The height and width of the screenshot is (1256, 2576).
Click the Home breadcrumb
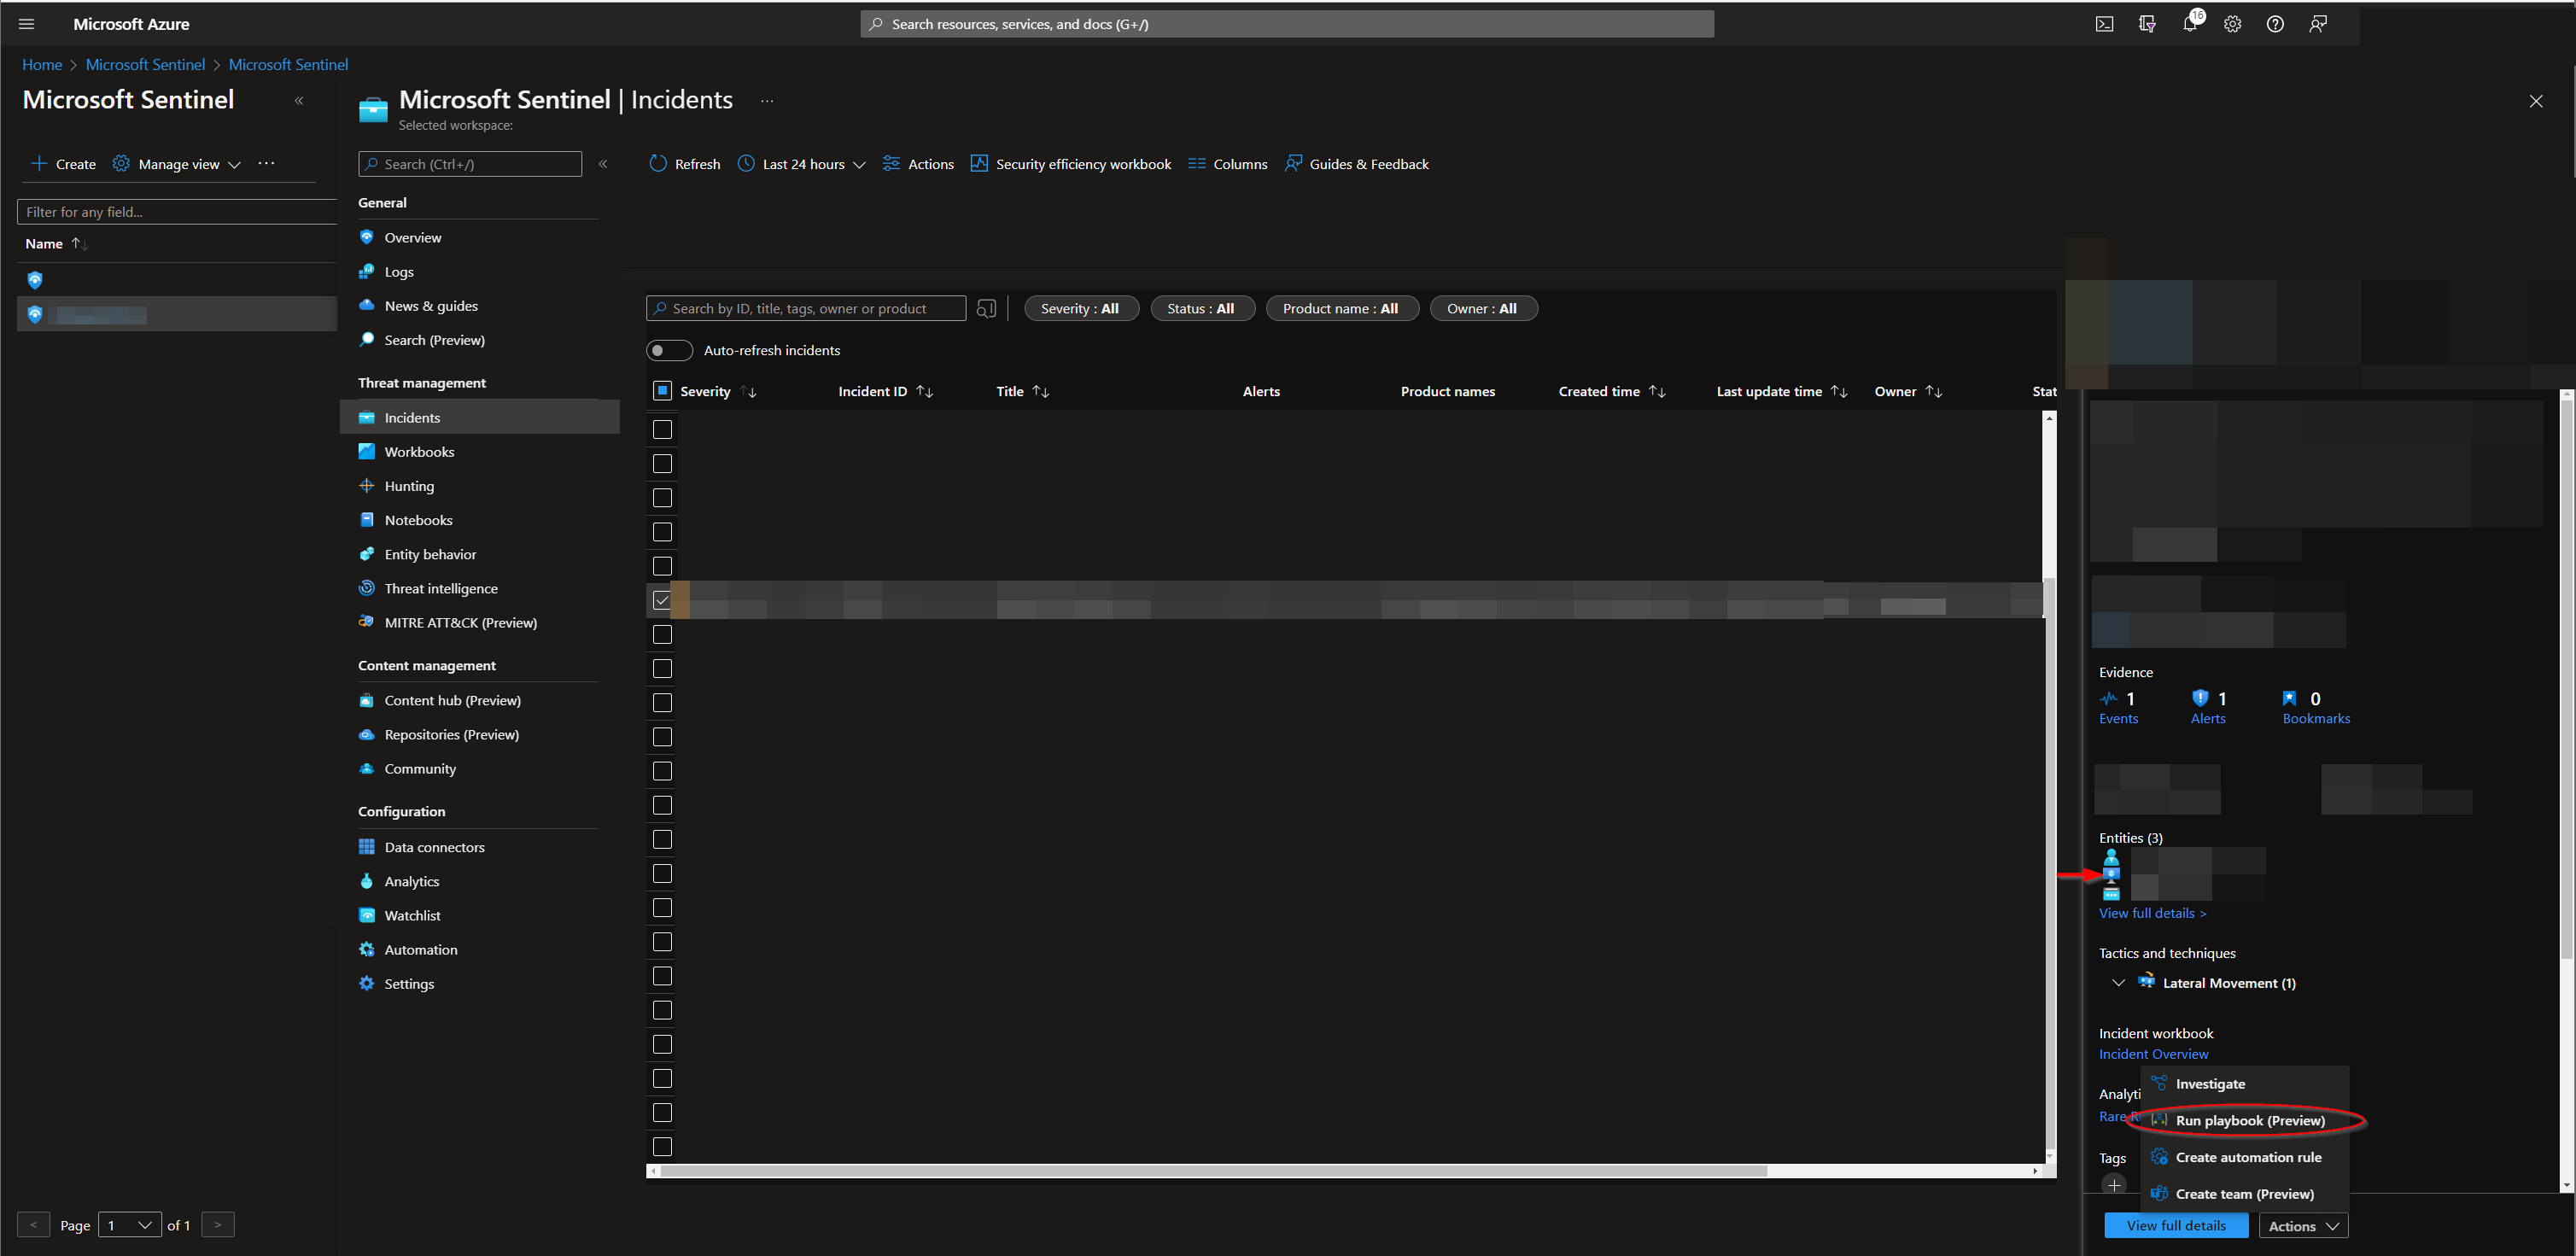[x=42, y=64]
